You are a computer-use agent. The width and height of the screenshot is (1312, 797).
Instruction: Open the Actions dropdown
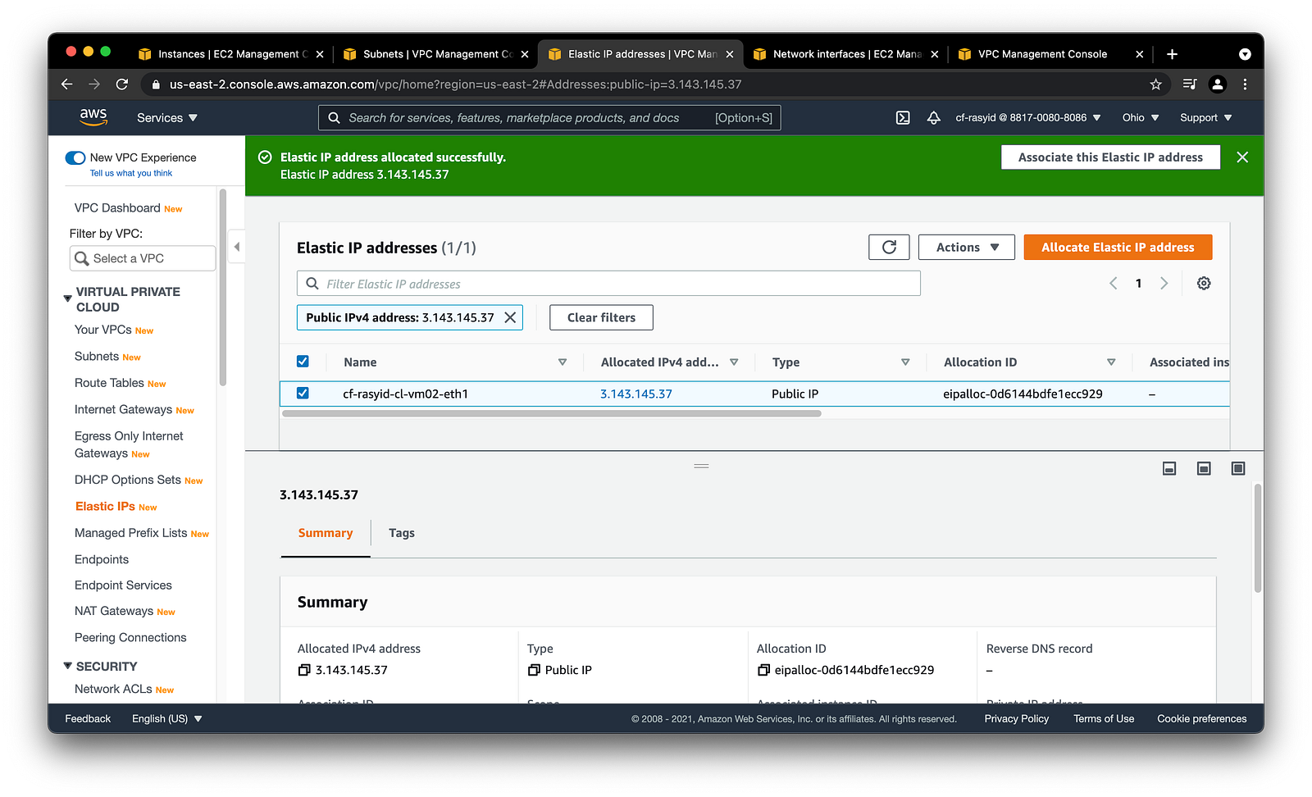click(x=967, y=248)
